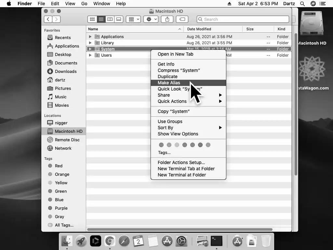Click All Tags… in the sidebar
The height and width of the screenshot is (250, 333).
coord(61,225)
